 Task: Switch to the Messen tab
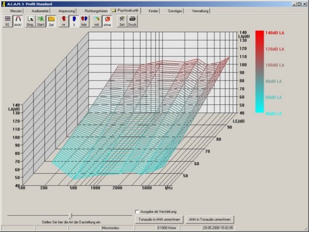tap(16, 11)
